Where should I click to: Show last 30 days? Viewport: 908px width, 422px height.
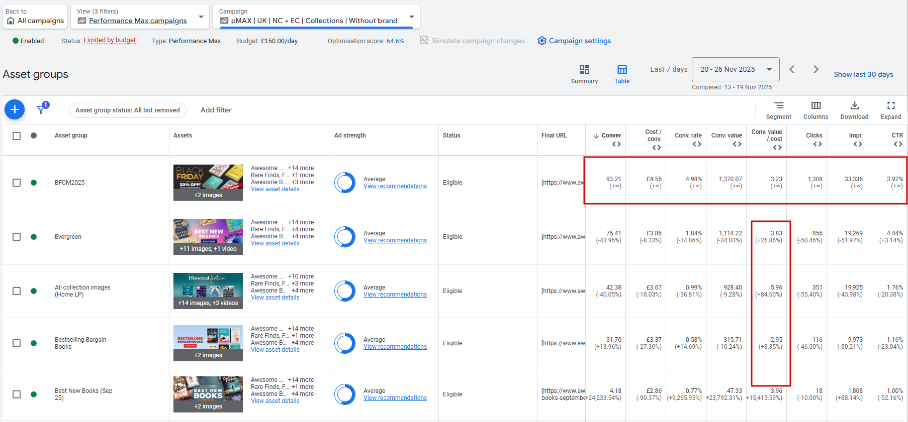pyautogui.click(x=864, y=74)
